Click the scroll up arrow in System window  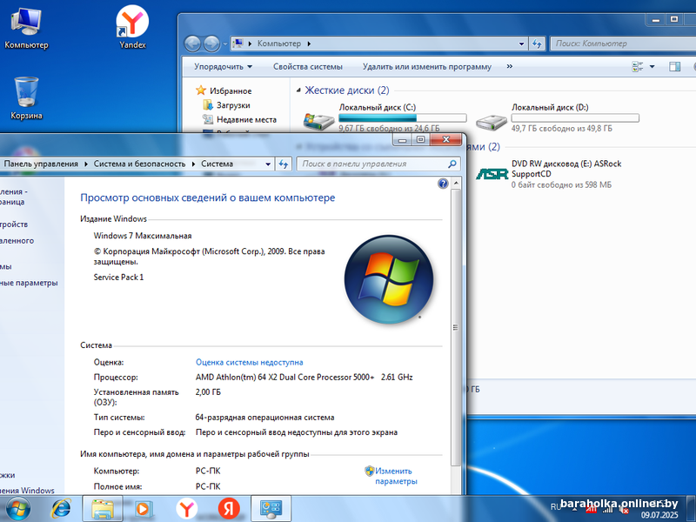click(x=455, y=184)
